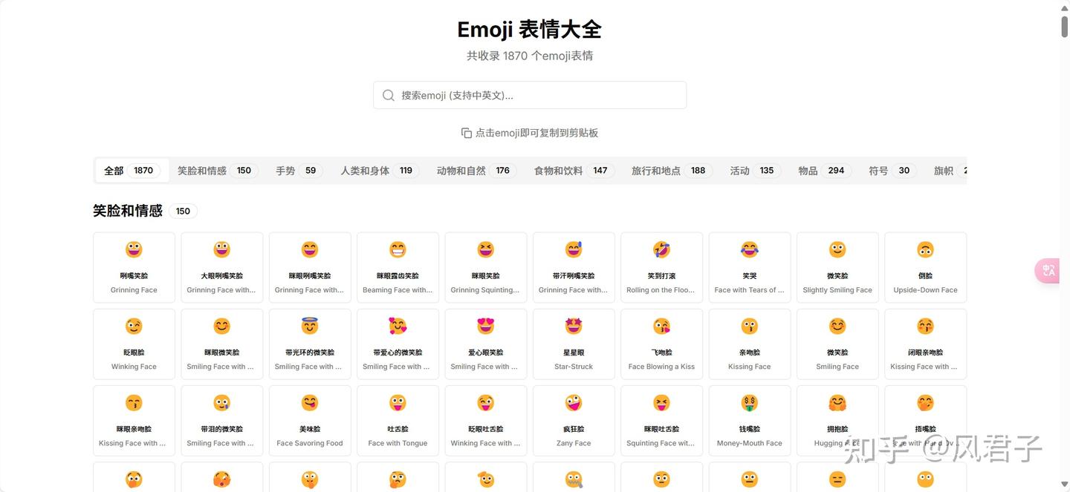Switch to the 符号 category

pyautogui.click(x=889, y=170)
